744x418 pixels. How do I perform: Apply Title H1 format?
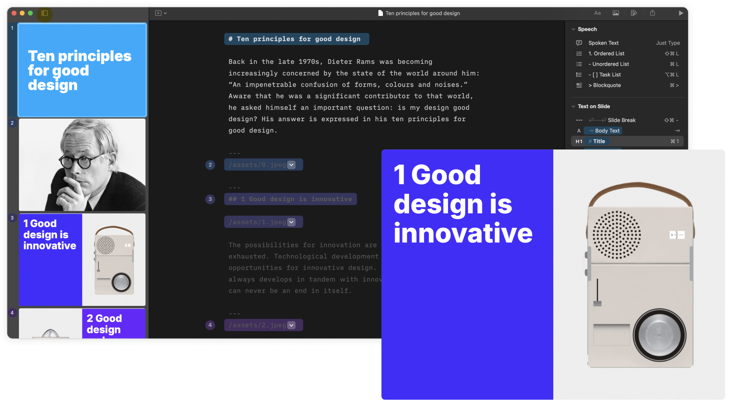point(627,141)
